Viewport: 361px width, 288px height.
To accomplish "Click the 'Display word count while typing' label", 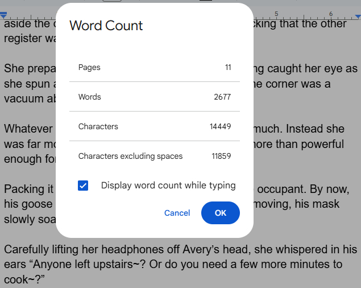I will [168, 186].
